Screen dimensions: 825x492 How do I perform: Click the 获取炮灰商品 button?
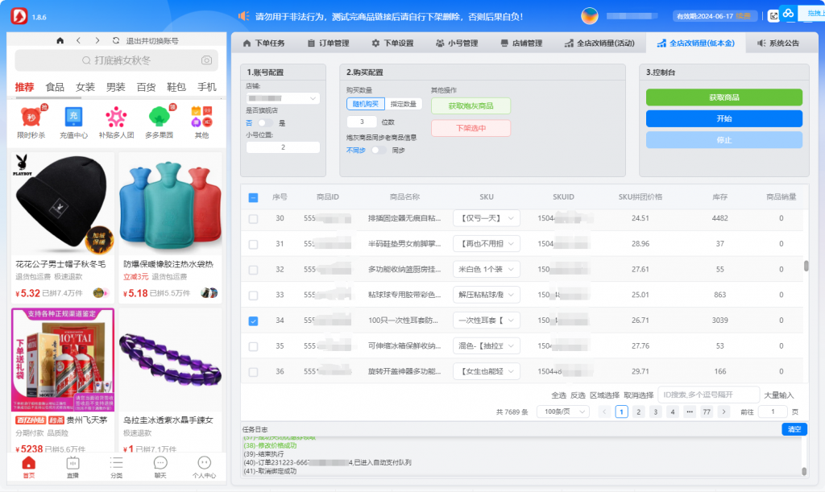[x=471, y=106]
